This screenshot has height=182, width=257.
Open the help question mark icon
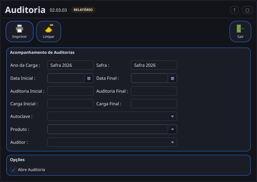tap(234, 10)
